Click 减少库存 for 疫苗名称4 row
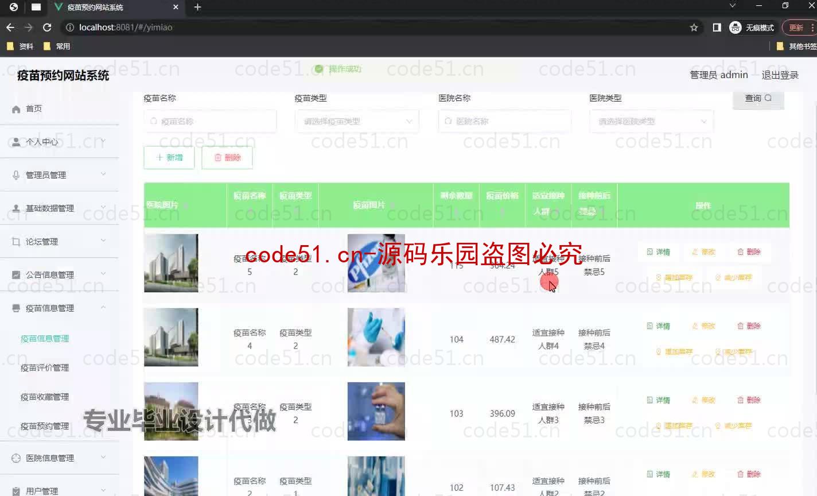Screen dimensions: 817x496 pos(733,352)
